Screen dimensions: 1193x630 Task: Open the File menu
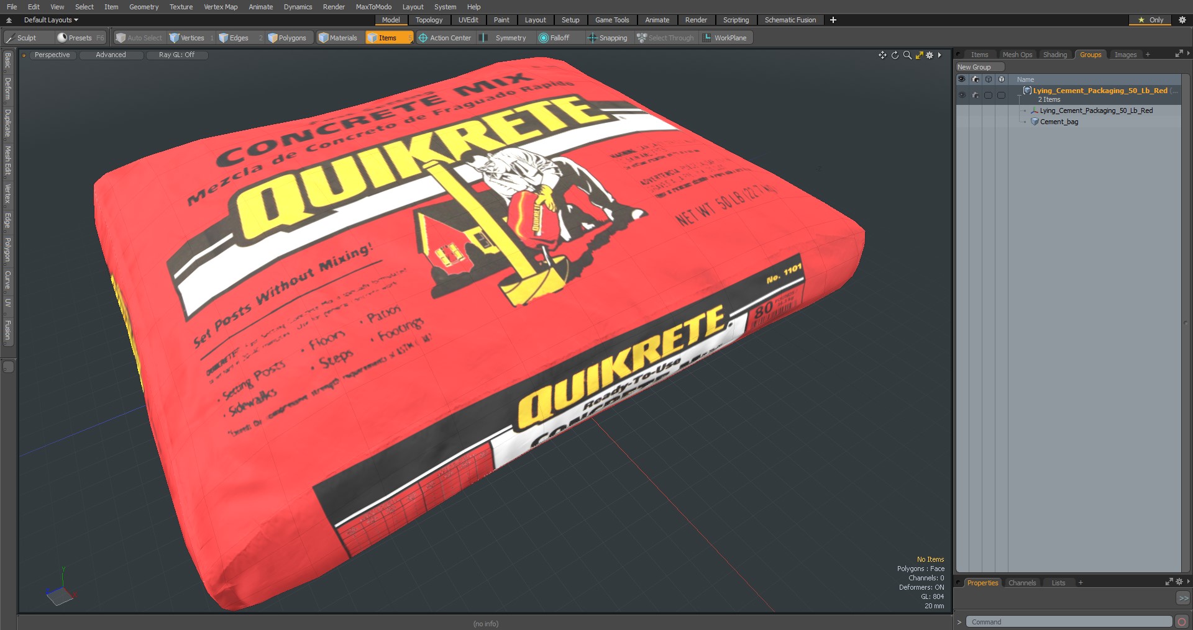click(x=12, y=7)
